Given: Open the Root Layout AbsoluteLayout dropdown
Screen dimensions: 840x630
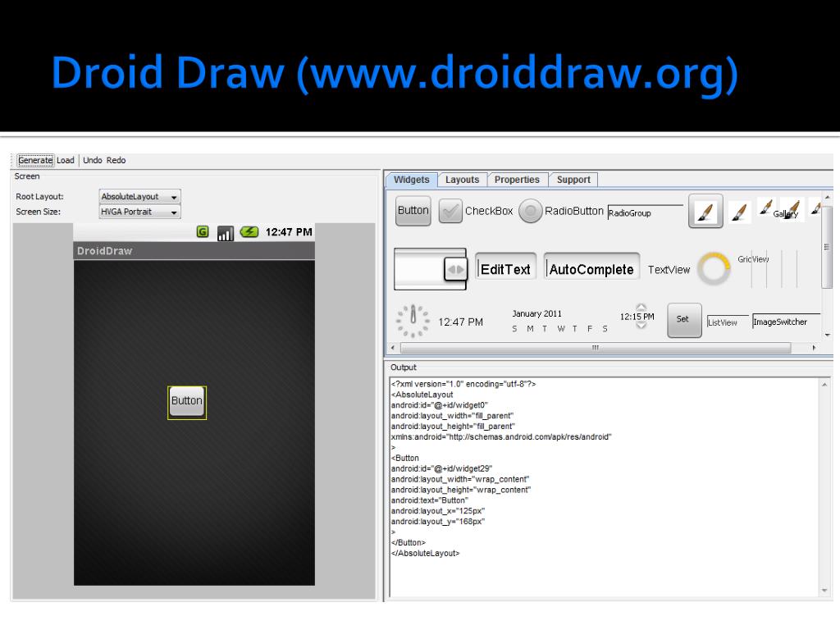Looking at the screenshot, I should point(139,197).
